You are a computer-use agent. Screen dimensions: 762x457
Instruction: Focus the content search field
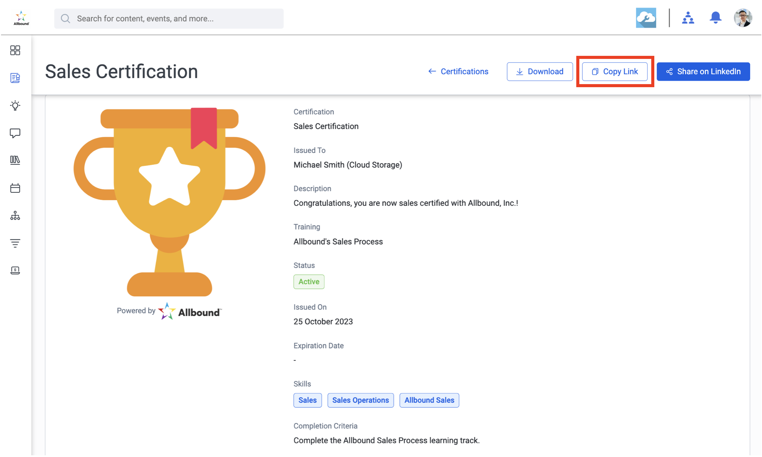tap(169, 18)
